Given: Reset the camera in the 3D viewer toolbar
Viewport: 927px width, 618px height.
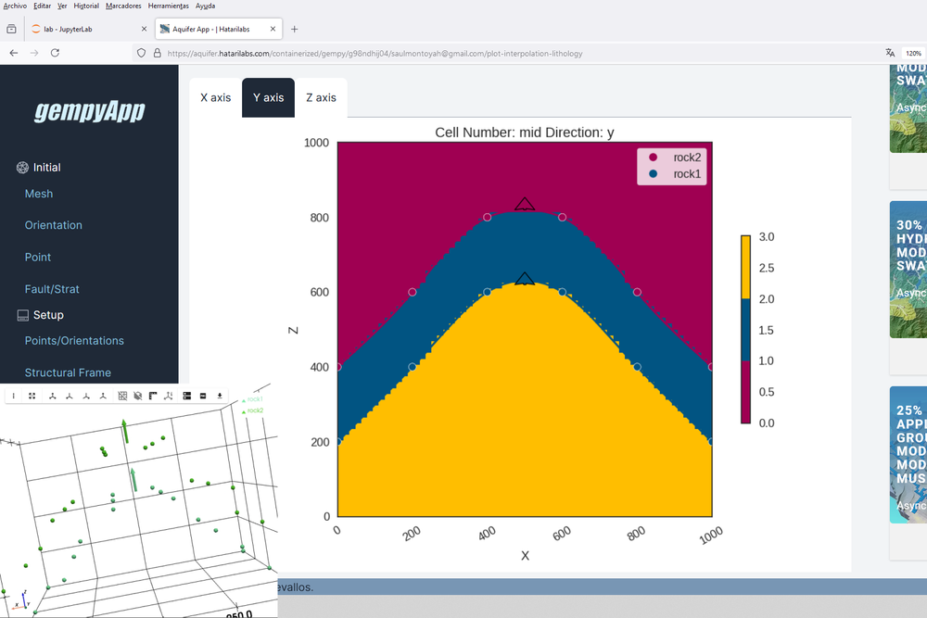Looking at the screenshot, I should point(32,396).
